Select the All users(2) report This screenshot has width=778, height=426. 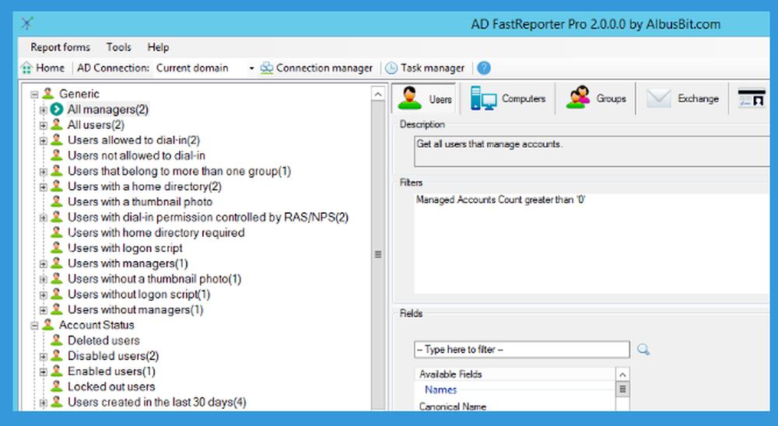[96, 125]
